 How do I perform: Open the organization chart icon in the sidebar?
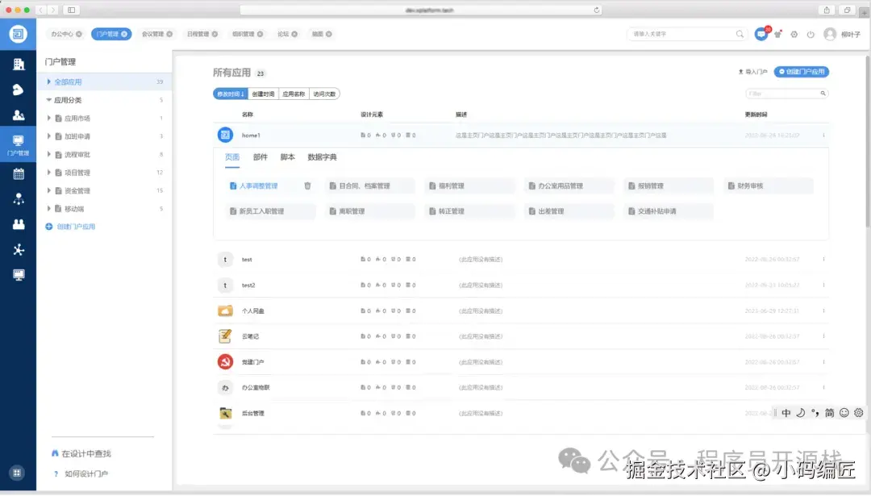pos(18,199)
